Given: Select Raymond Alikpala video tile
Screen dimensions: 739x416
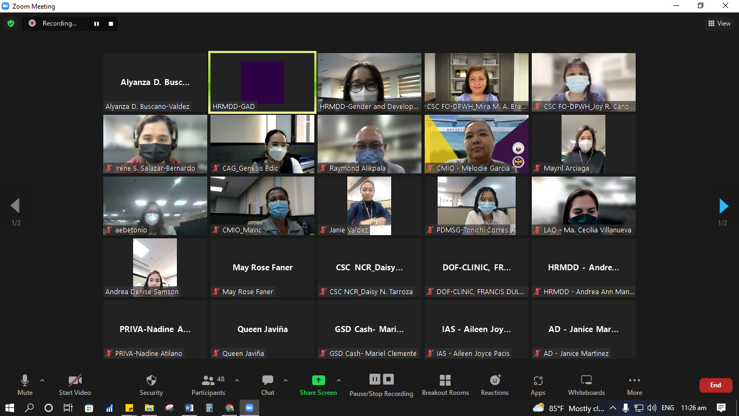Looking at the screenshot, I should (x=369, y=144).
